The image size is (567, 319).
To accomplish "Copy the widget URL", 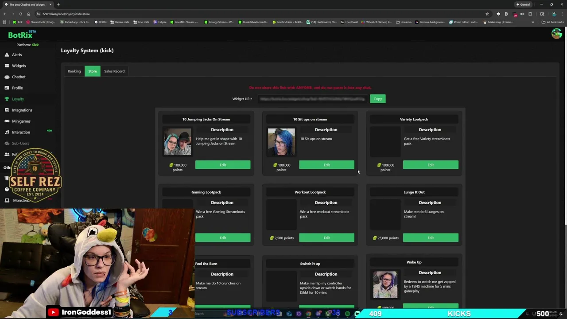I will [377, 99].
